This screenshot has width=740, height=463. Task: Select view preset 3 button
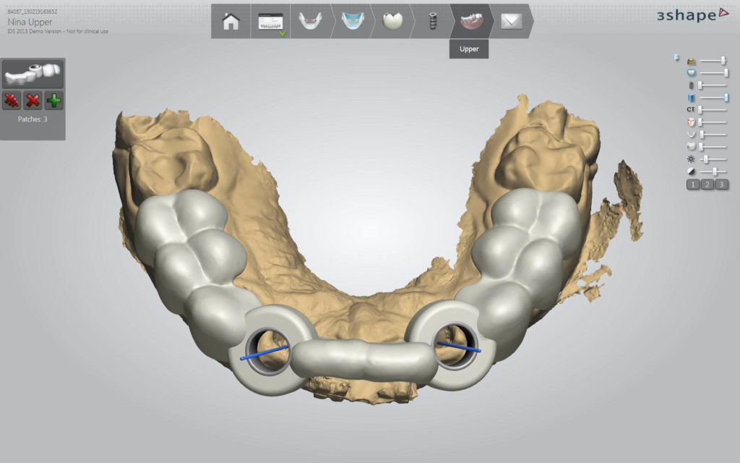coord(721,184)
